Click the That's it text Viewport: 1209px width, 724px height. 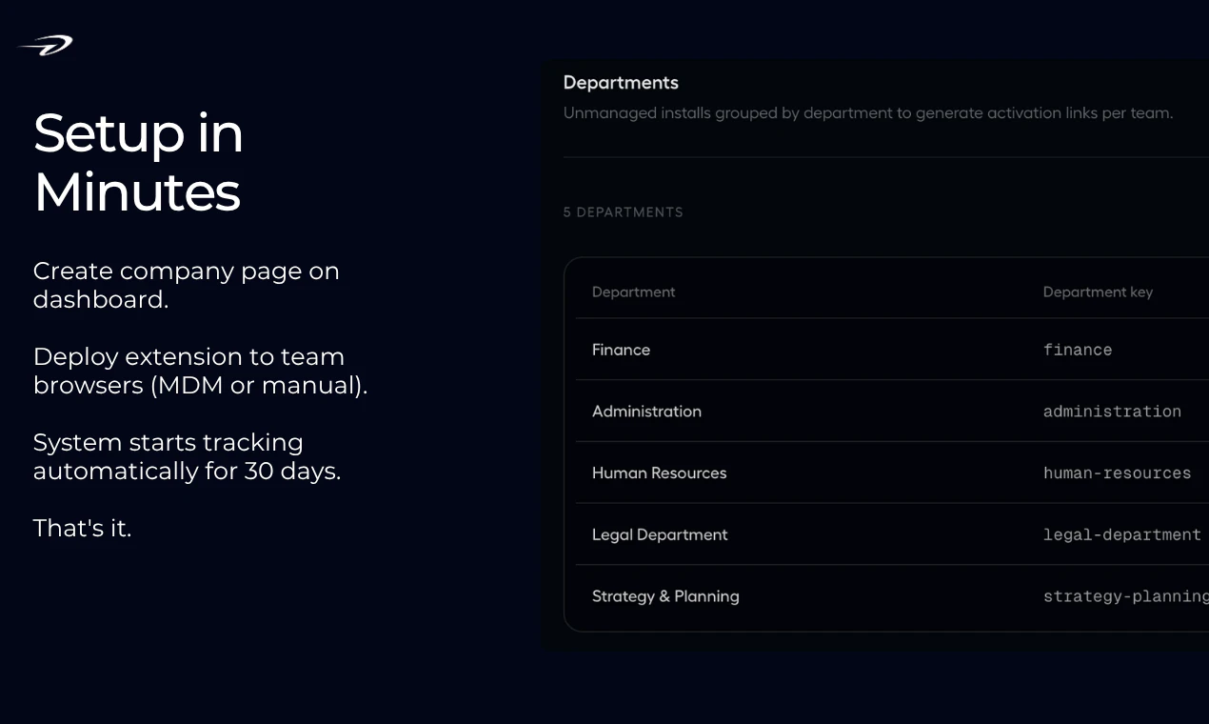(82, 528)
